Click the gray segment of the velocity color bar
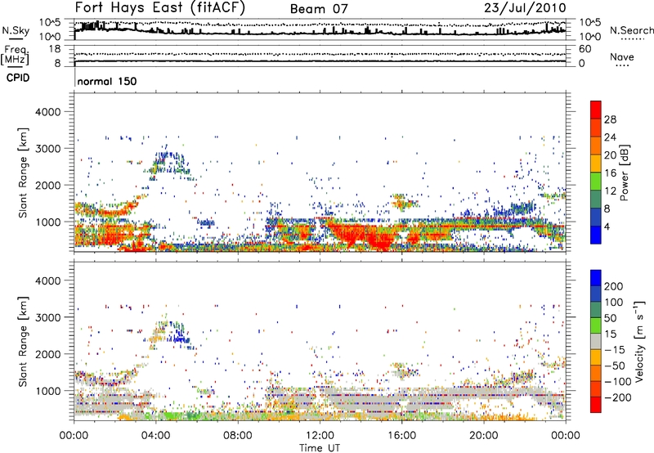 point(596,342)
